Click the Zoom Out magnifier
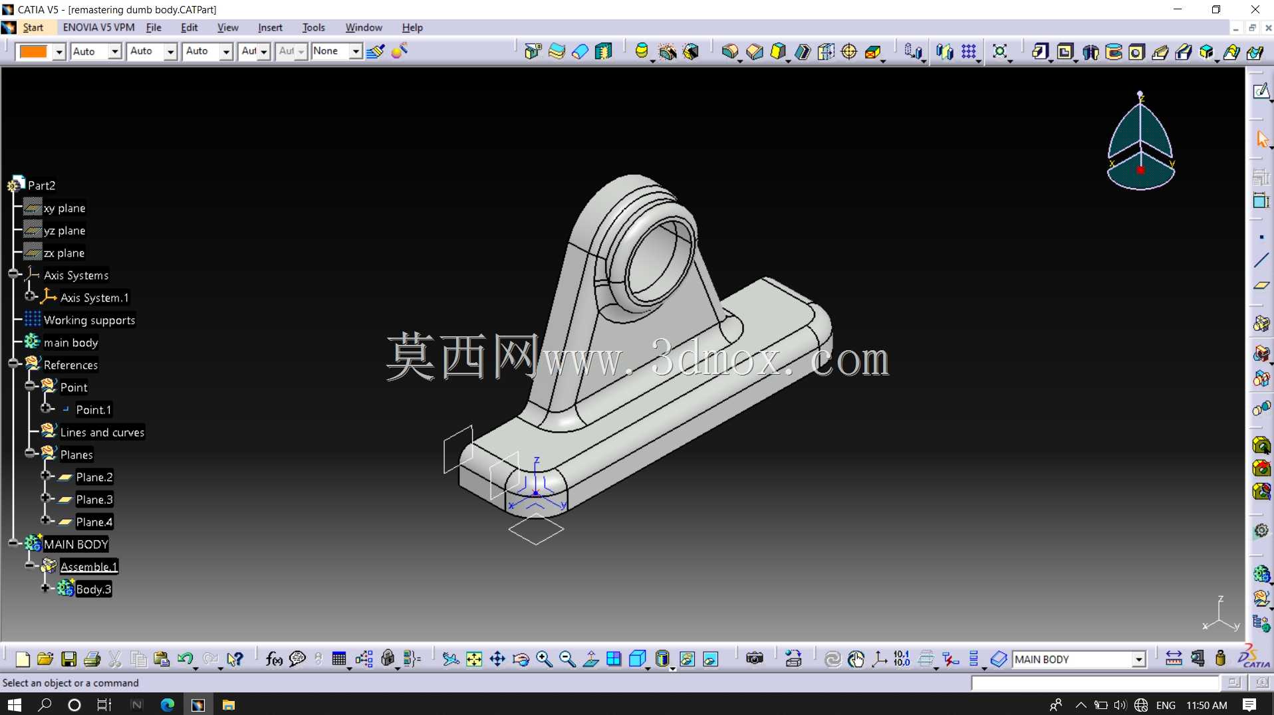Screen dimensions: 1274x715 pyautogui.click(x=567, y=659)
